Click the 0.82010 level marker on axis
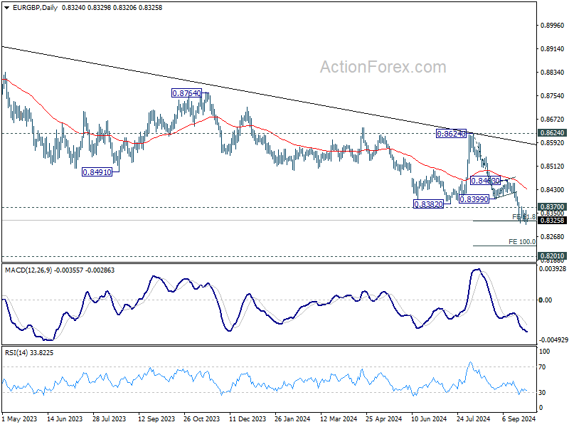Image resolution: width=569 pixels, height=427 pixels. [x=553, y=256]
